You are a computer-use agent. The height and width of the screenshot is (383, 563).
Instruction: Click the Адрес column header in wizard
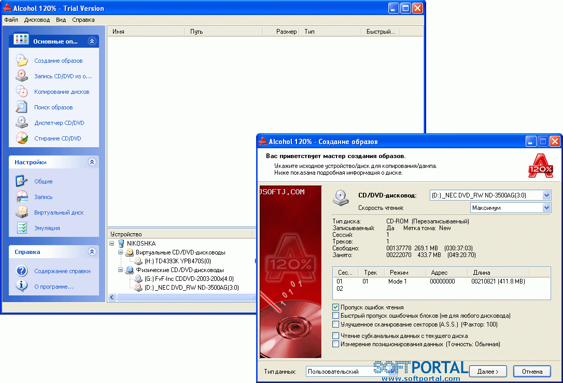(446, 273)
